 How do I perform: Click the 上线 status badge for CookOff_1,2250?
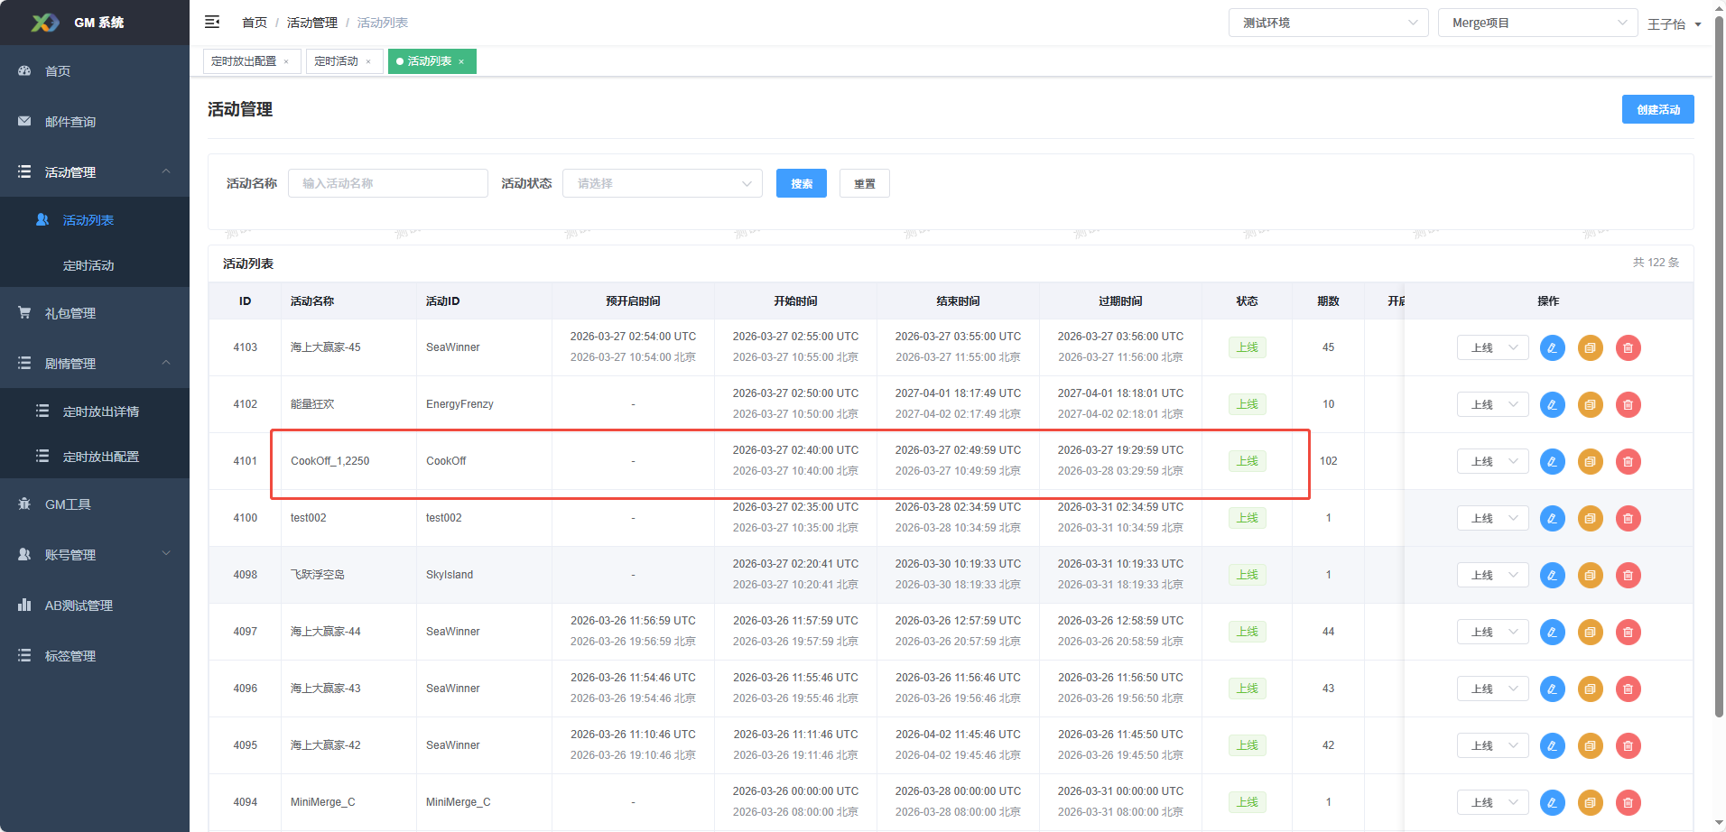1247,461
